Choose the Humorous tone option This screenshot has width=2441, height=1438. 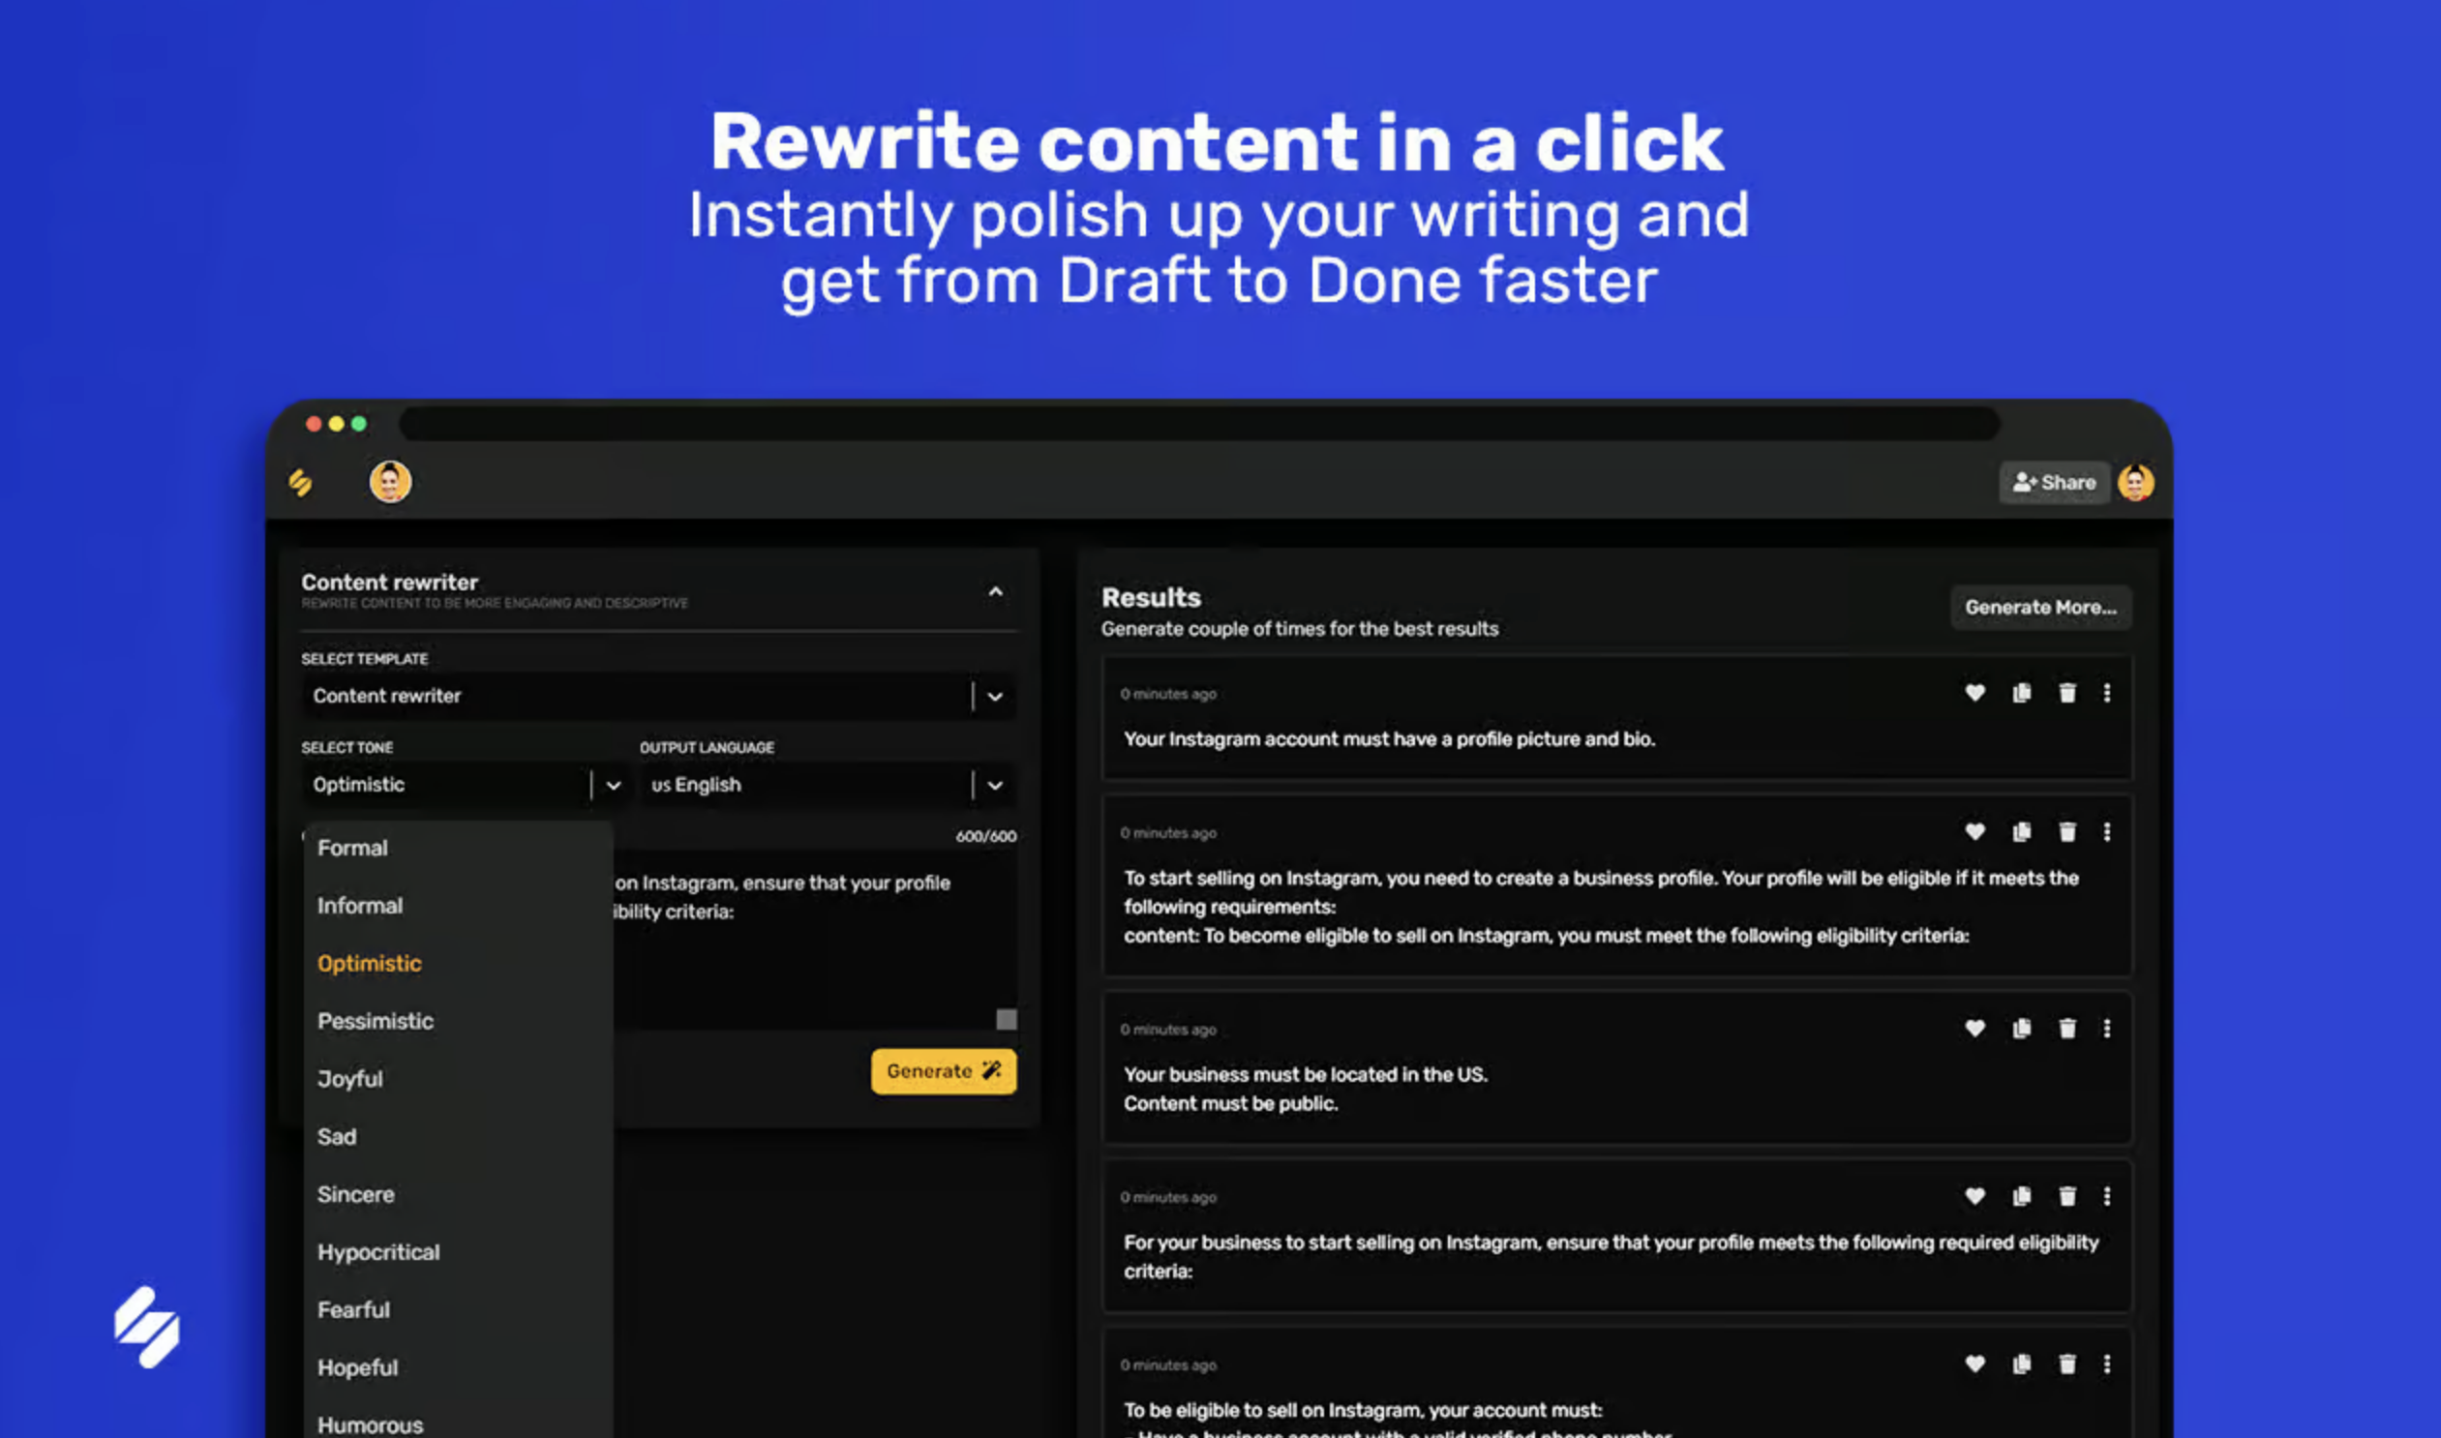coord(369,1422)
